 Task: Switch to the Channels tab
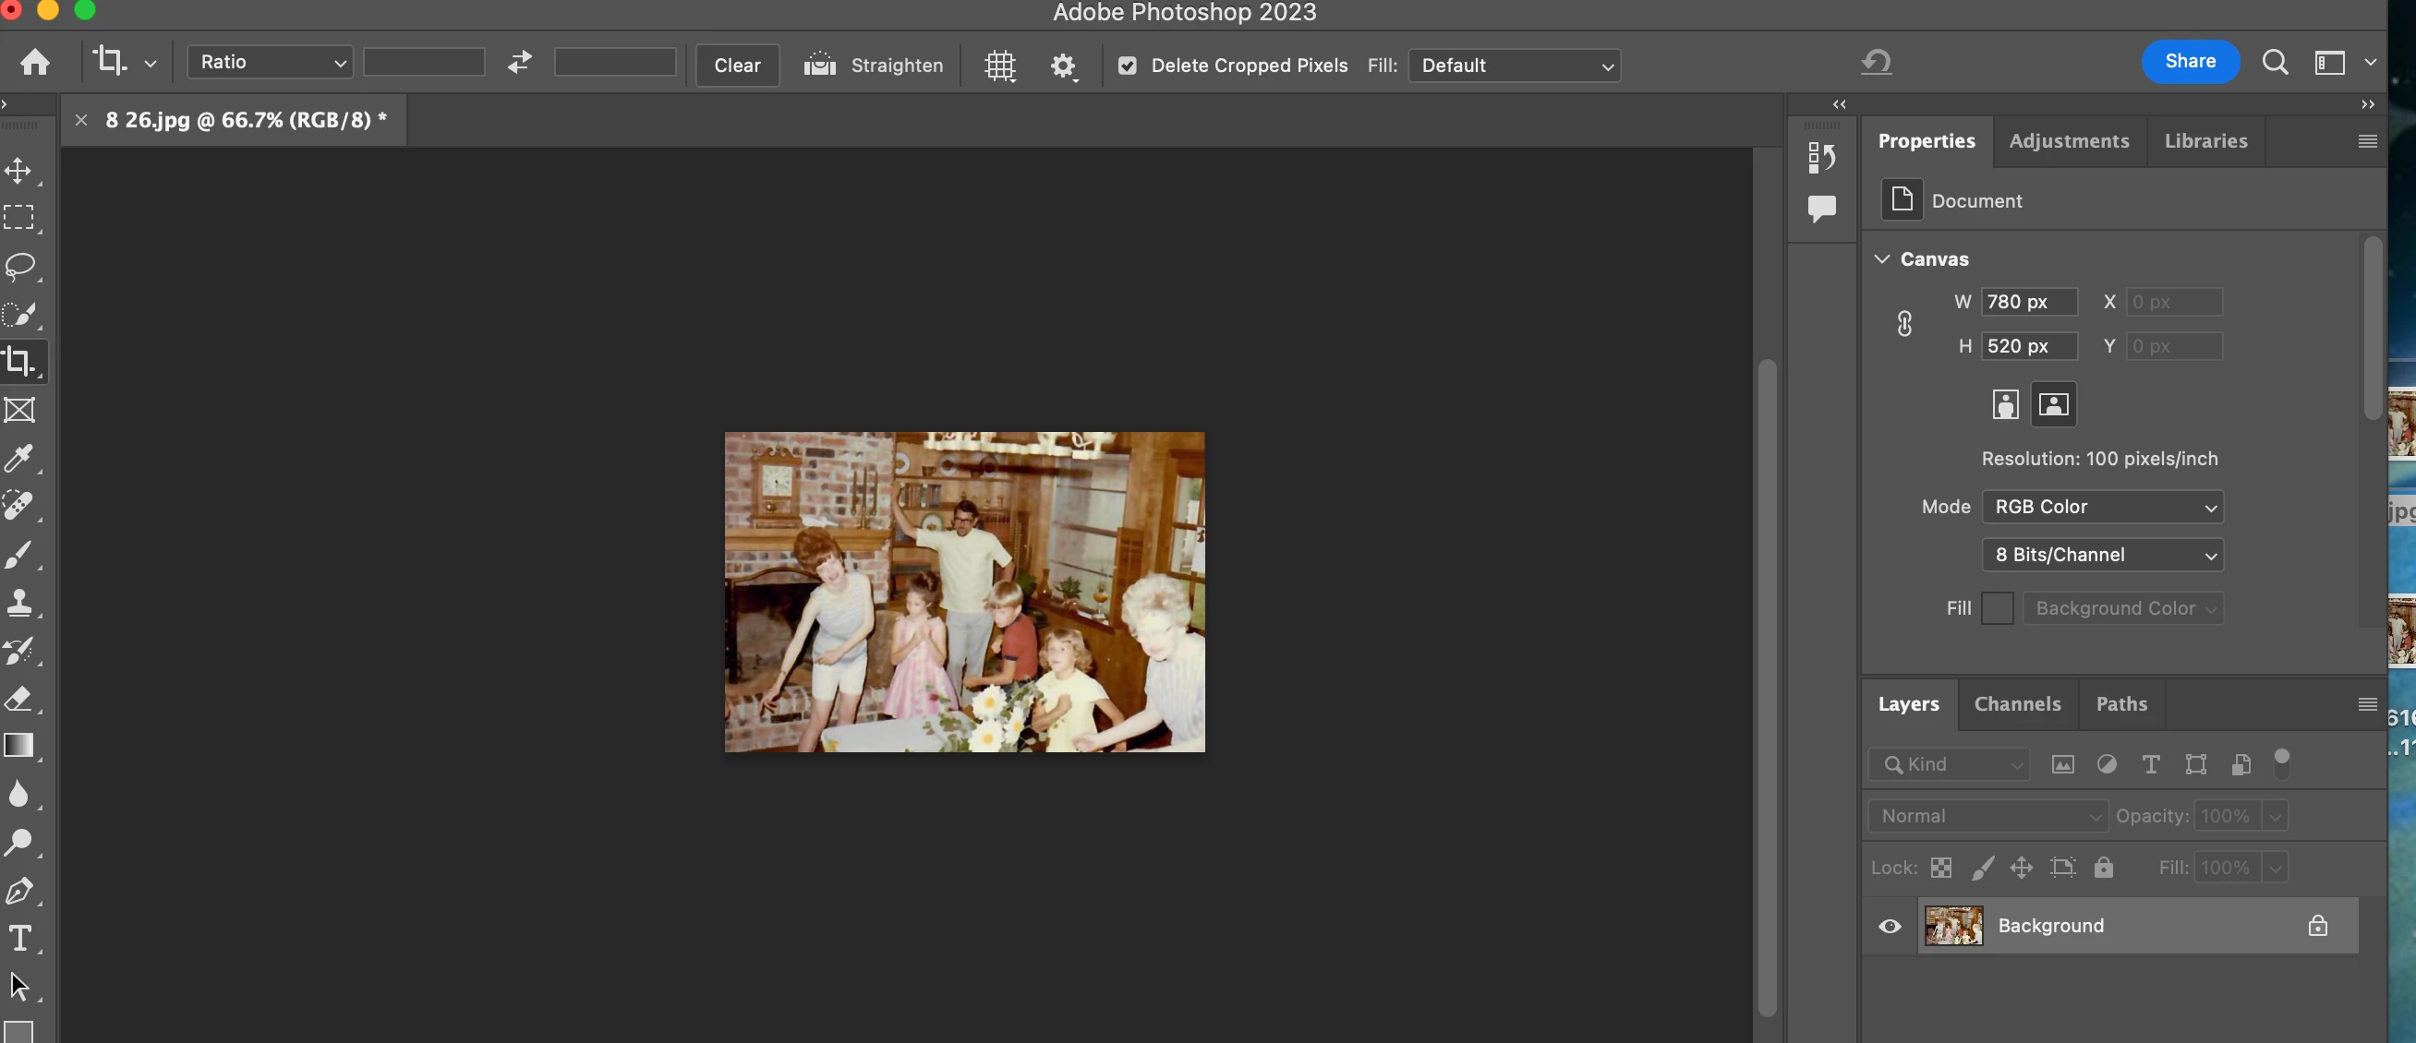2017,703
